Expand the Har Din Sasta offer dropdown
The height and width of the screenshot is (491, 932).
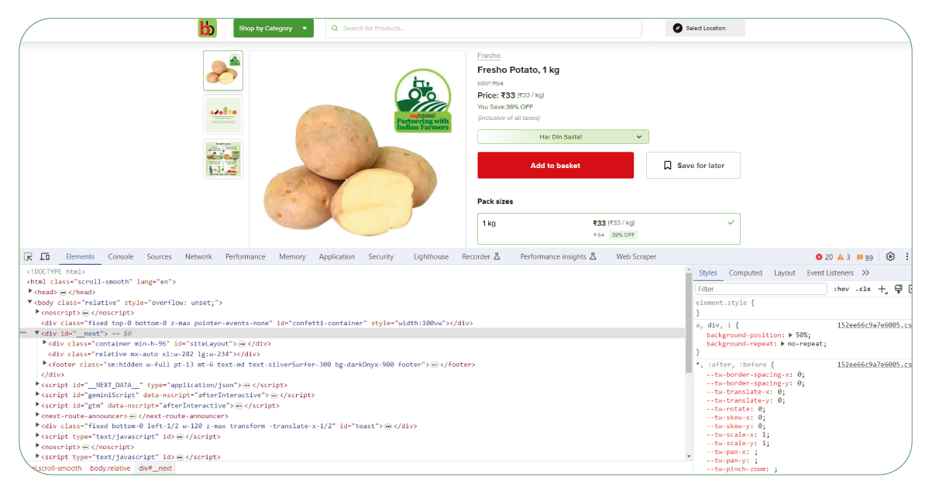tap(562, 137)
